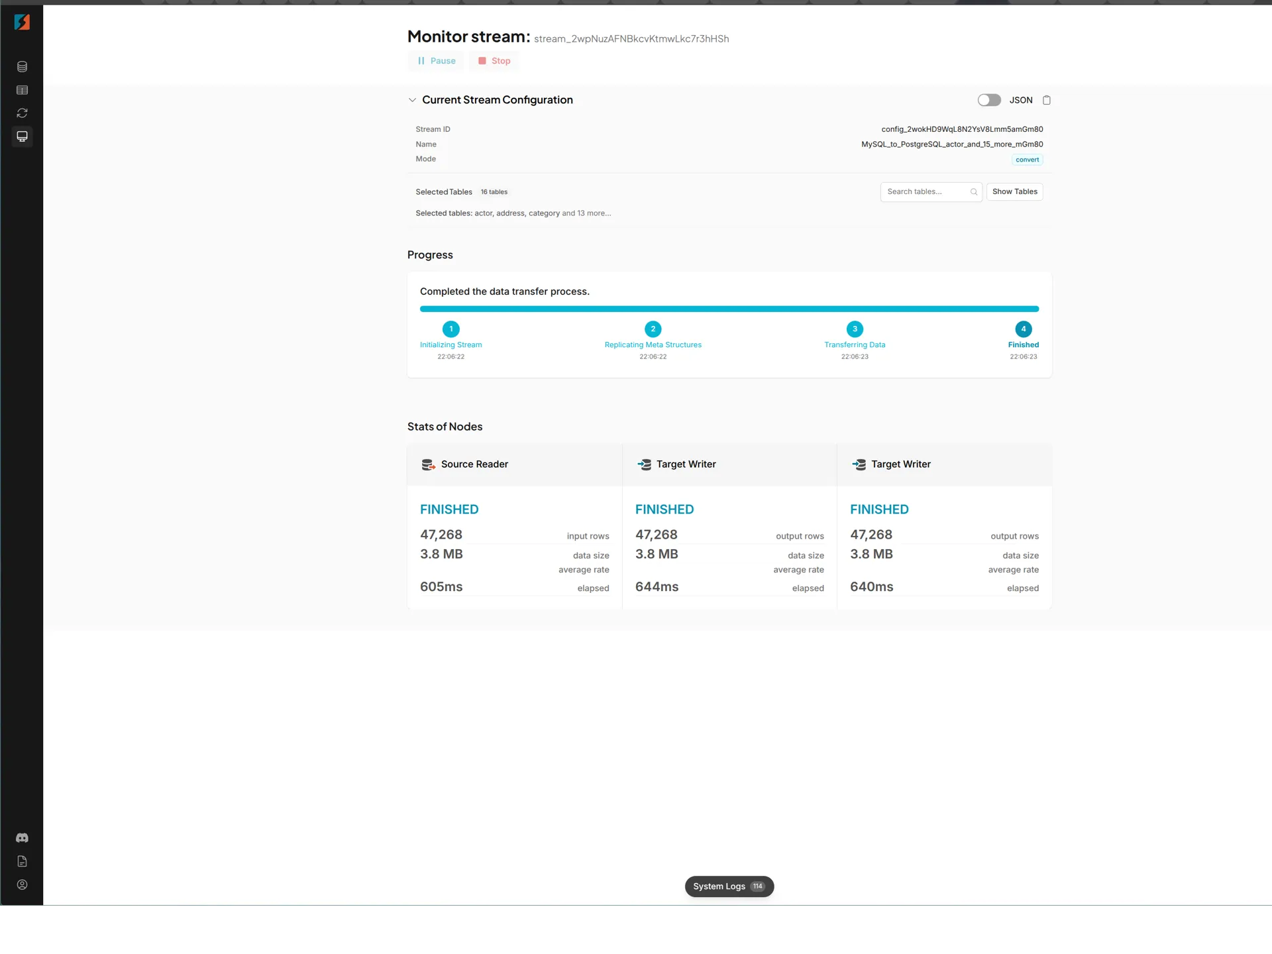The image size is (1272, 954).
Task: Expand the selected tables list via Show Tables
Action: [x=1014, y=191]
